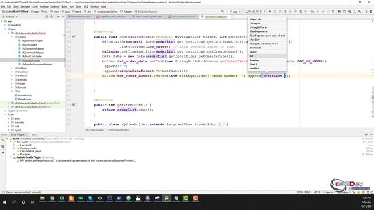Screen dimensions: 374x210
Task: Choose 'Object obj' in parameter popup
Action: (267, 19)
